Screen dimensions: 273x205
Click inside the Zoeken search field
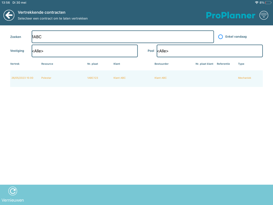pyautogui.click(x=122, y=37)
